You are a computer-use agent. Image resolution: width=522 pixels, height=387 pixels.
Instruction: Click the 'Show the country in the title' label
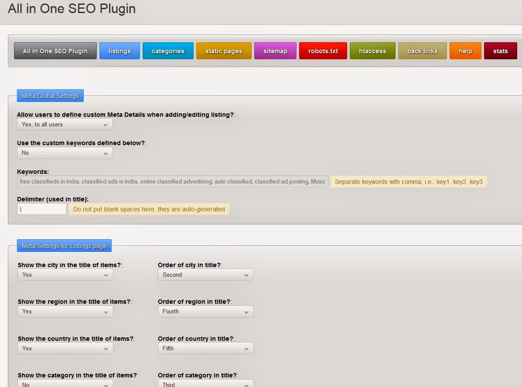click(76, 339)
